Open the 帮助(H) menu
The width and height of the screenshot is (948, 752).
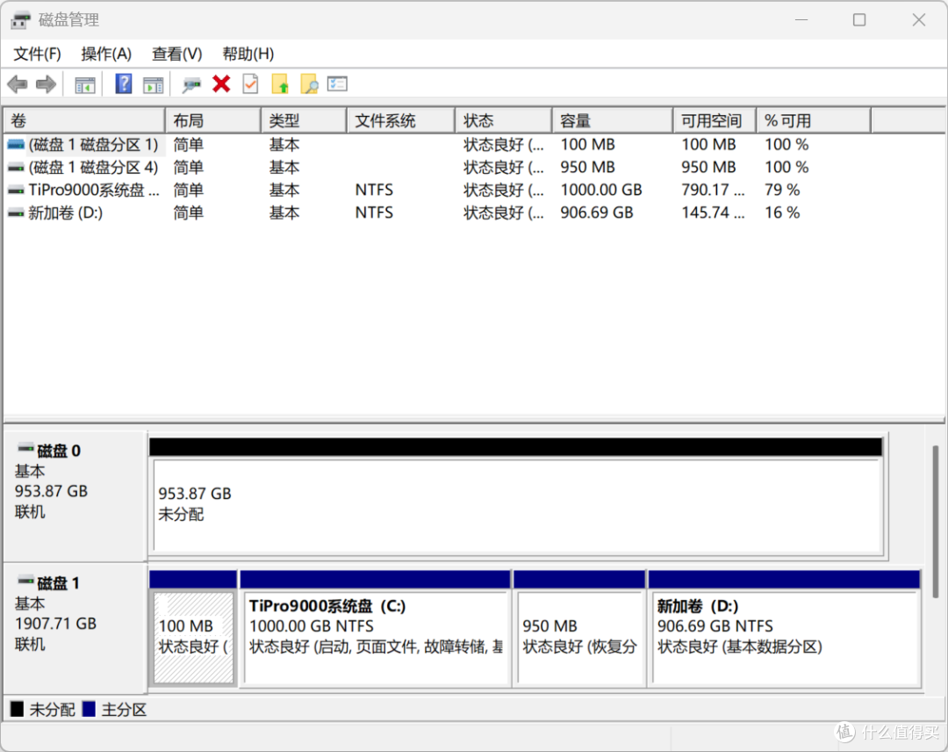click(x=248, y=54)
